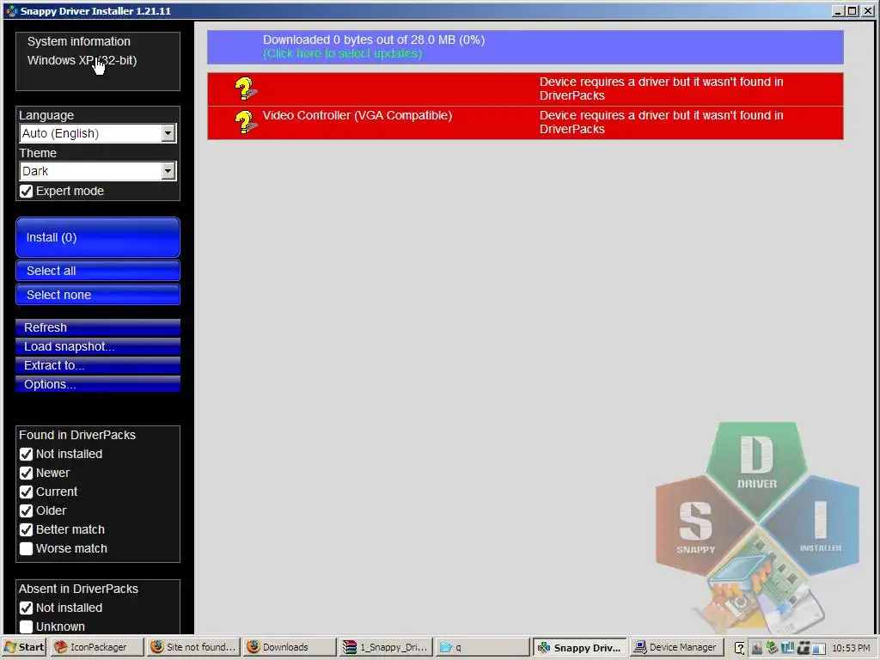Viewport: 880px width, 660px height.
Task: Click the unnamed device's 'driver wasn't found' message
Action: (661, 89)
